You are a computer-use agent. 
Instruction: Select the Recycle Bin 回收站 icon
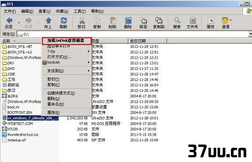[x=5, y=85]
